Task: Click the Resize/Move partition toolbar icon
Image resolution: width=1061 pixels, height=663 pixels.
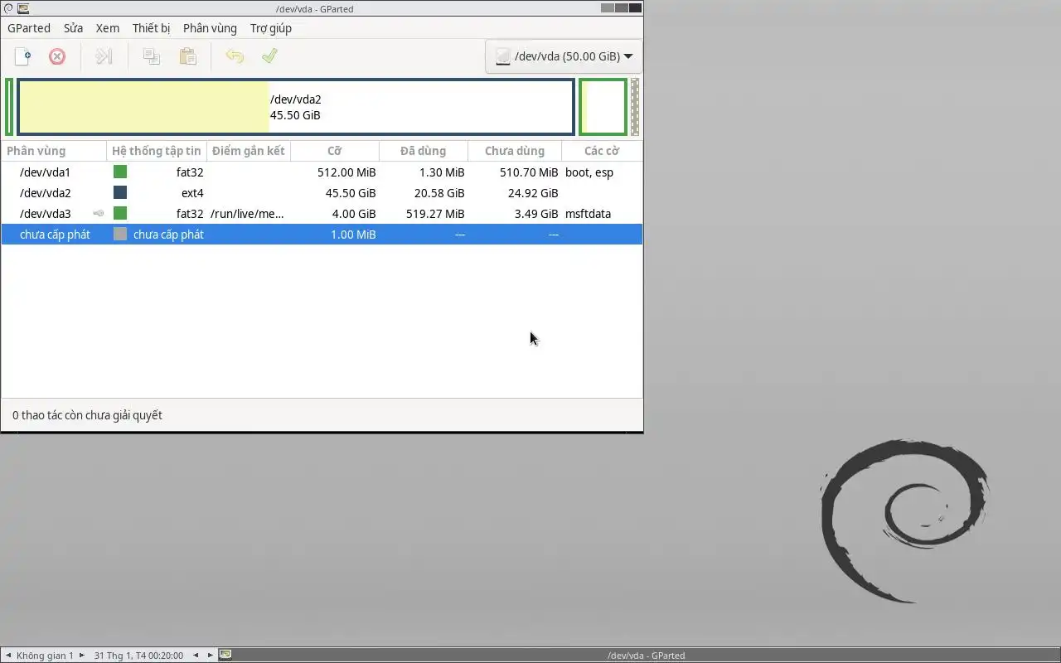Action: [104, 56]
